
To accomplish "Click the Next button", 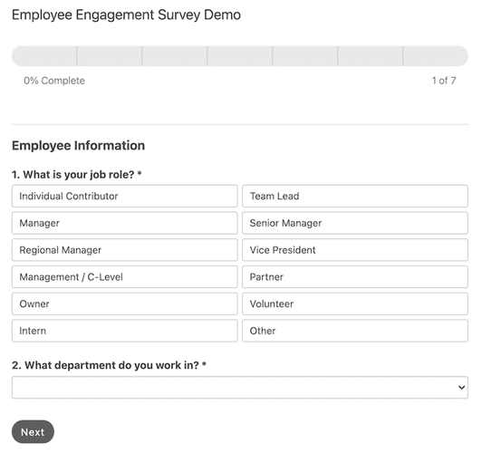I will [33, 432].
